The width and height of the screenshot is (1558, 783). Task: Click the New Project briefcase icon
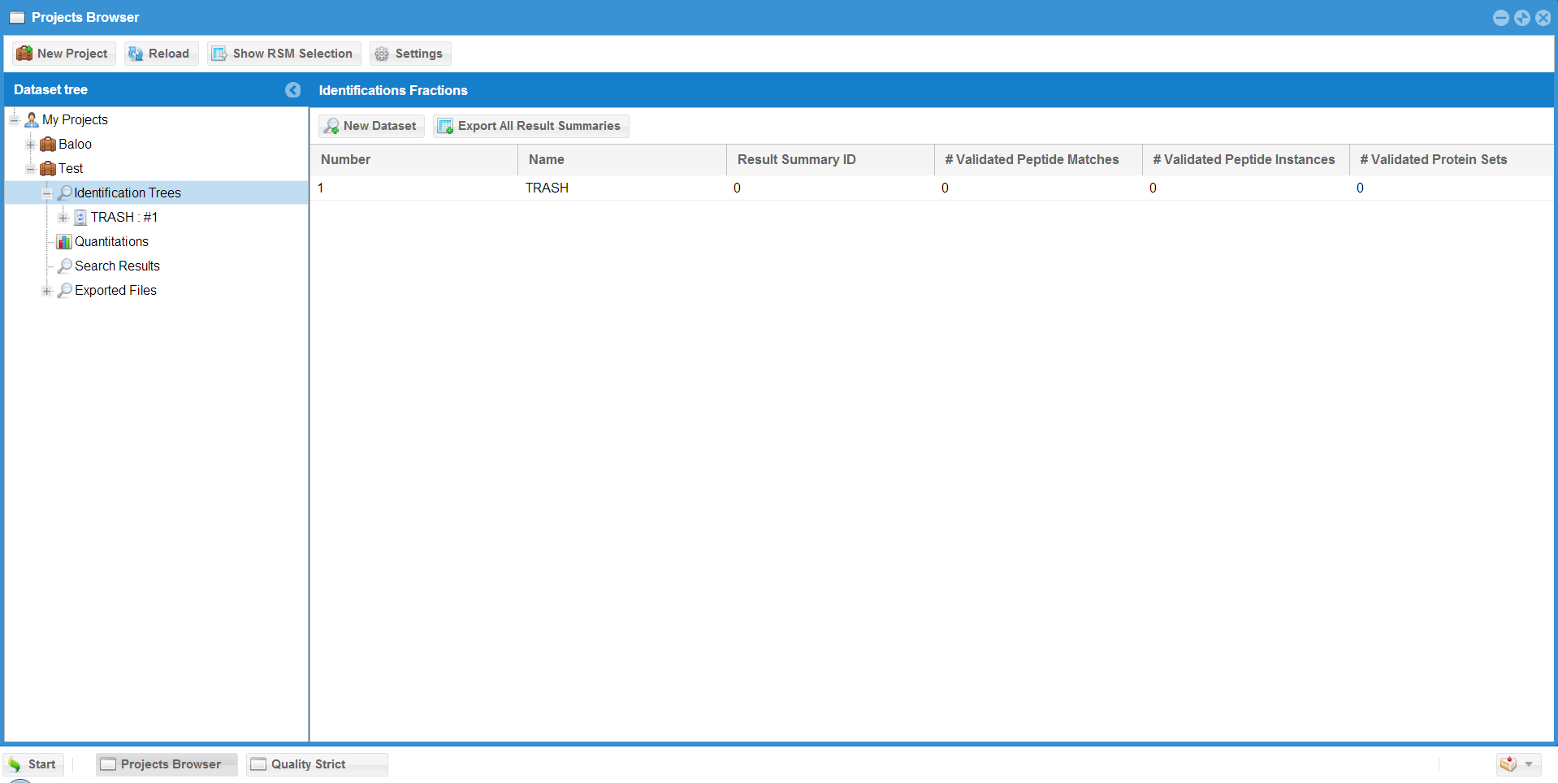click(24, 54)
